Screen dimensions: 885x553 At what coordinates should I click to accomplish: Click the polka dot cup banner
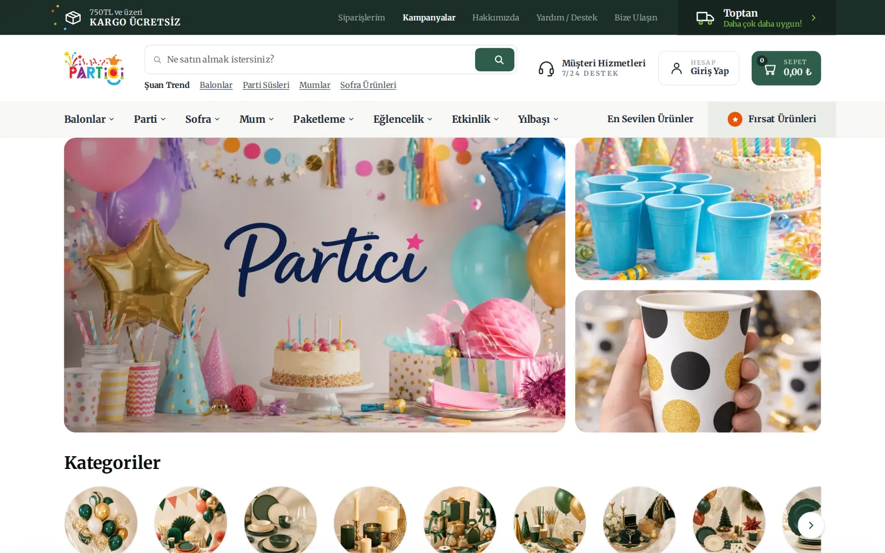pyautogui.click(x=698, y=361)
